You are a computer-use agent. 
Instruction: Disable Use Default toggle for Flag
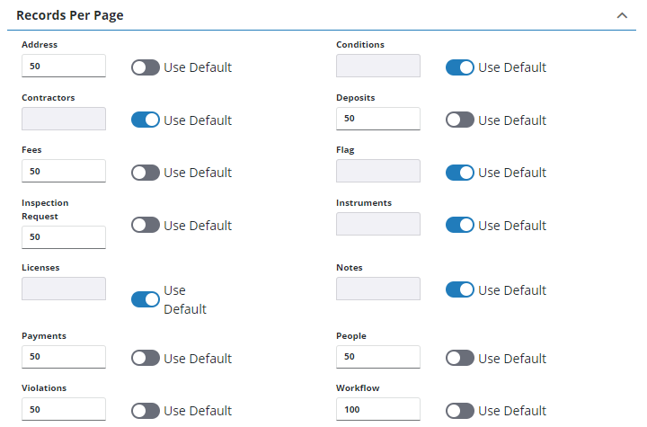(x=459, y=172)
